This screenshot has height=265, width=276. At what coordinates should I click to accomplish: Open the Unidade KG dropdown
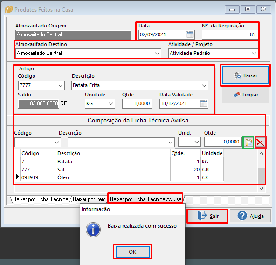tap(111, 103)
